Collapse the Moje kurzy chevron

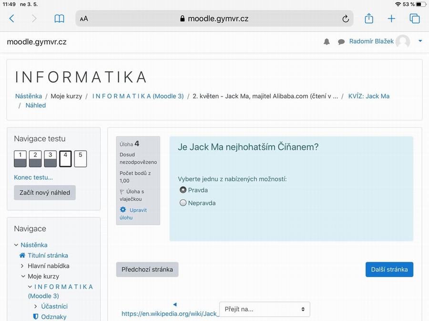pos(23,276)
